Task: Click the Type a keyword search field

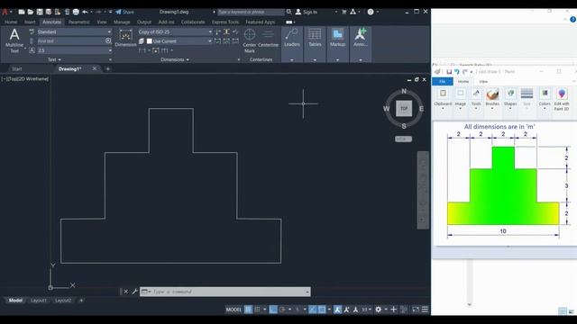Action: click(x=251, y=12)
